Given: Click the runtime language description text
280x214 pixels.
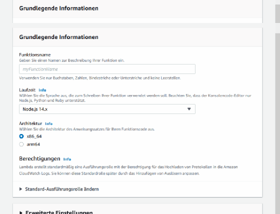Looking at the screenshot, I should [135, 98].
